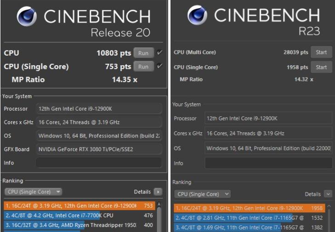Toggle the CPU (Single Core) checkbox in R20
This screenshot has width=335, height=232.
(159, 67)
